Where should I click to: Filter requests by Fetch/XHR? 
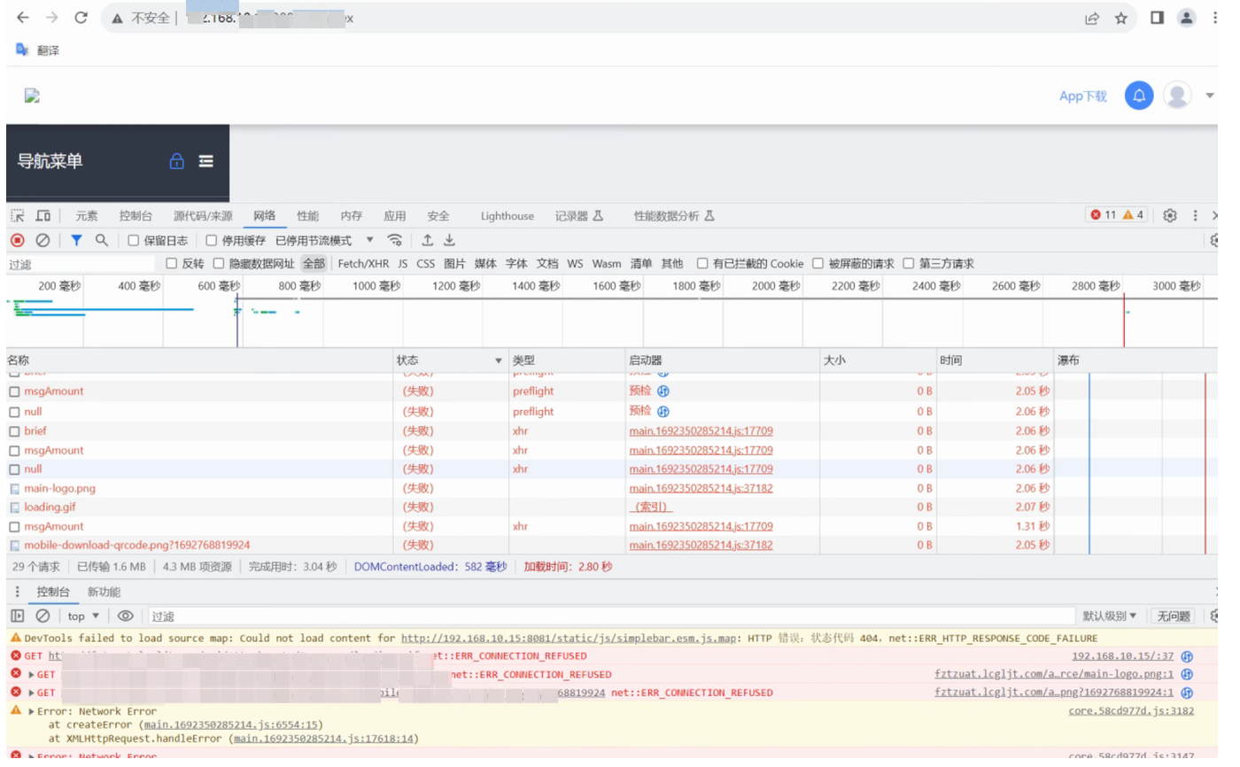pos(363,263)
